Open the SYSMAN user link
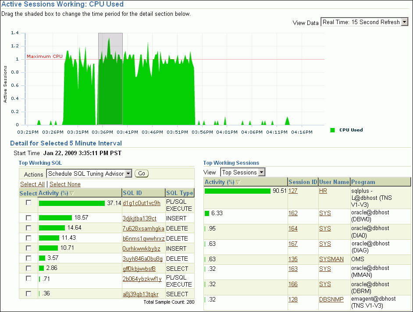The image size is (413, 312). point(331,259)
